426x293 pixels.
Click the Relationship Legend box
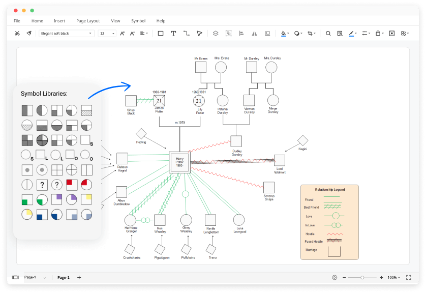[329, 222]
